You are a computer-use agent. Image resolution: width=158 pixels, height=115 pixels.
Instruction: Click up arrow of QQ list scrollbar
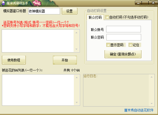coord(77,77)
